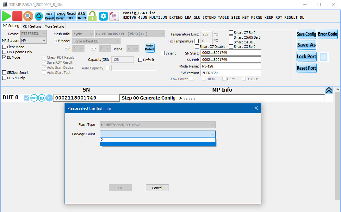Click the ID circle icon in DUT 0 row
341x212 pixels.
[x=42, y=98]
